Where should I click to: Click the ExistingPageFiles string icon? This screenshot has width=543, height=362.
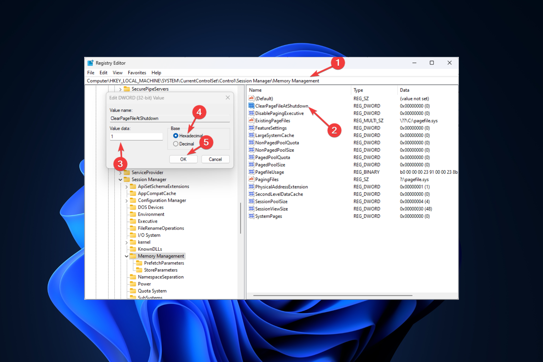tap(251, 120)
